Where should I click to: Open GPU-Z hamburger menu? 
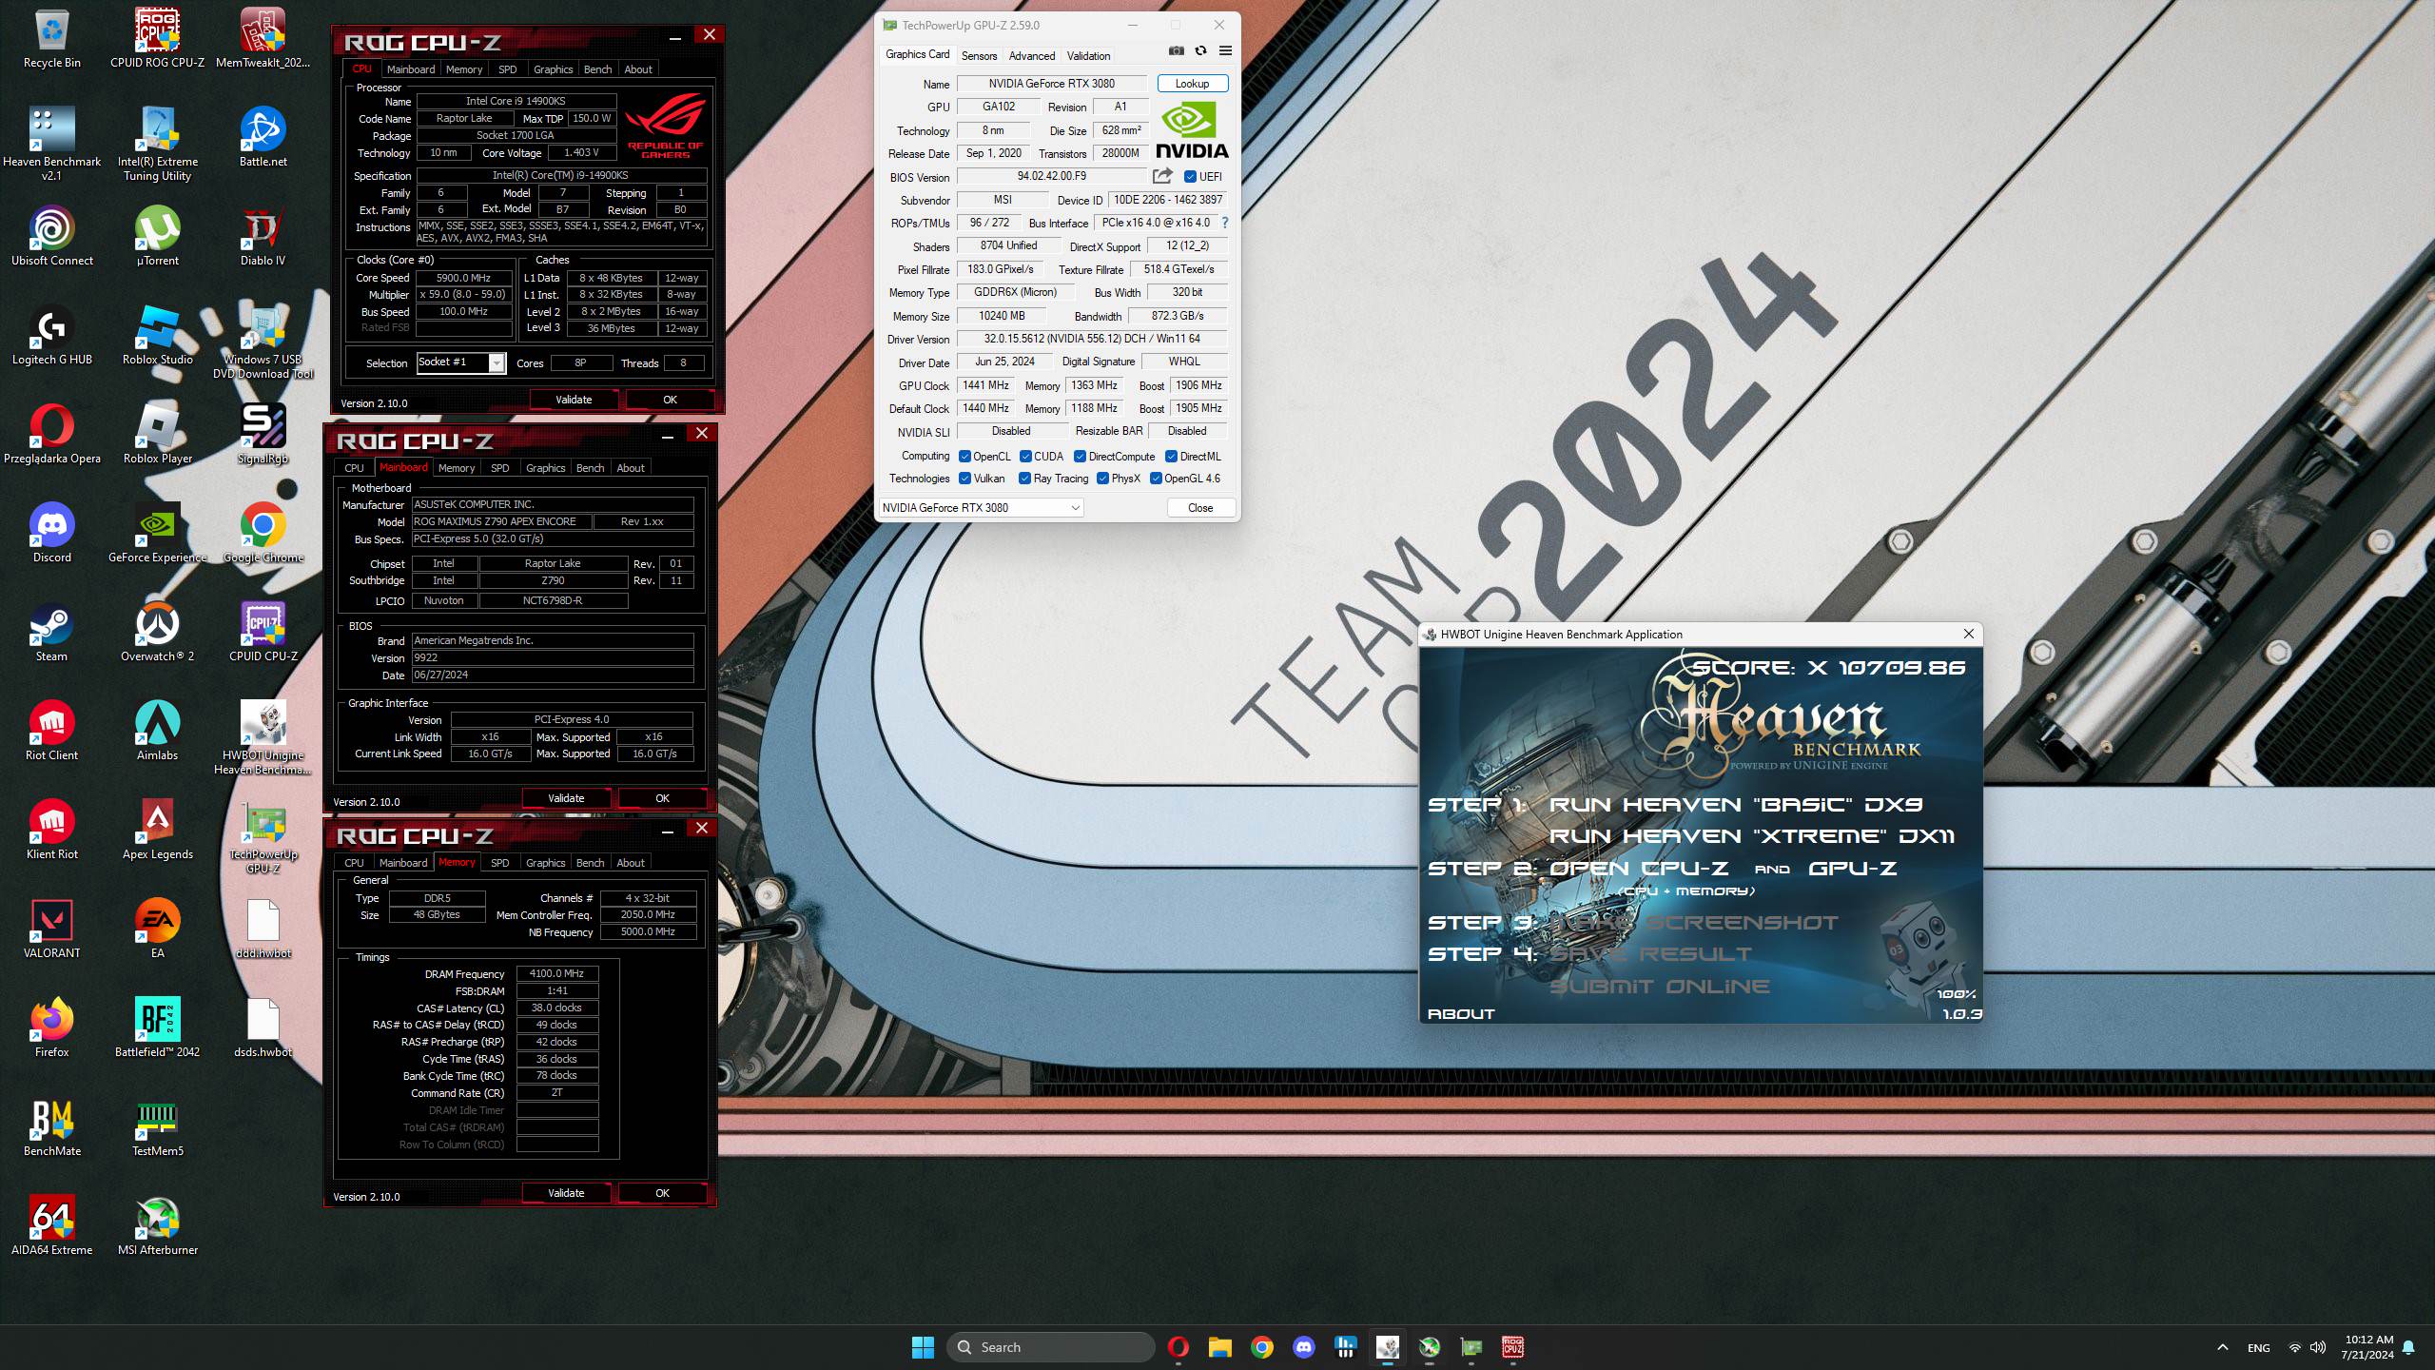pos(1225,51)
